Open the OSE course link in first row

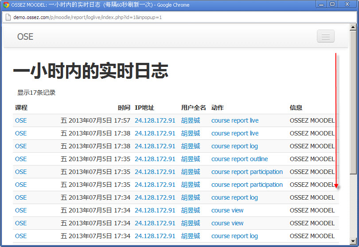pos(21,120)
